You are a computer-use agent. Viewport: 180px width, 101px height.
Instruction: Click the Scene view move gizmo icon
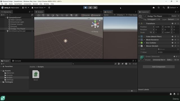tap(67, 15)
